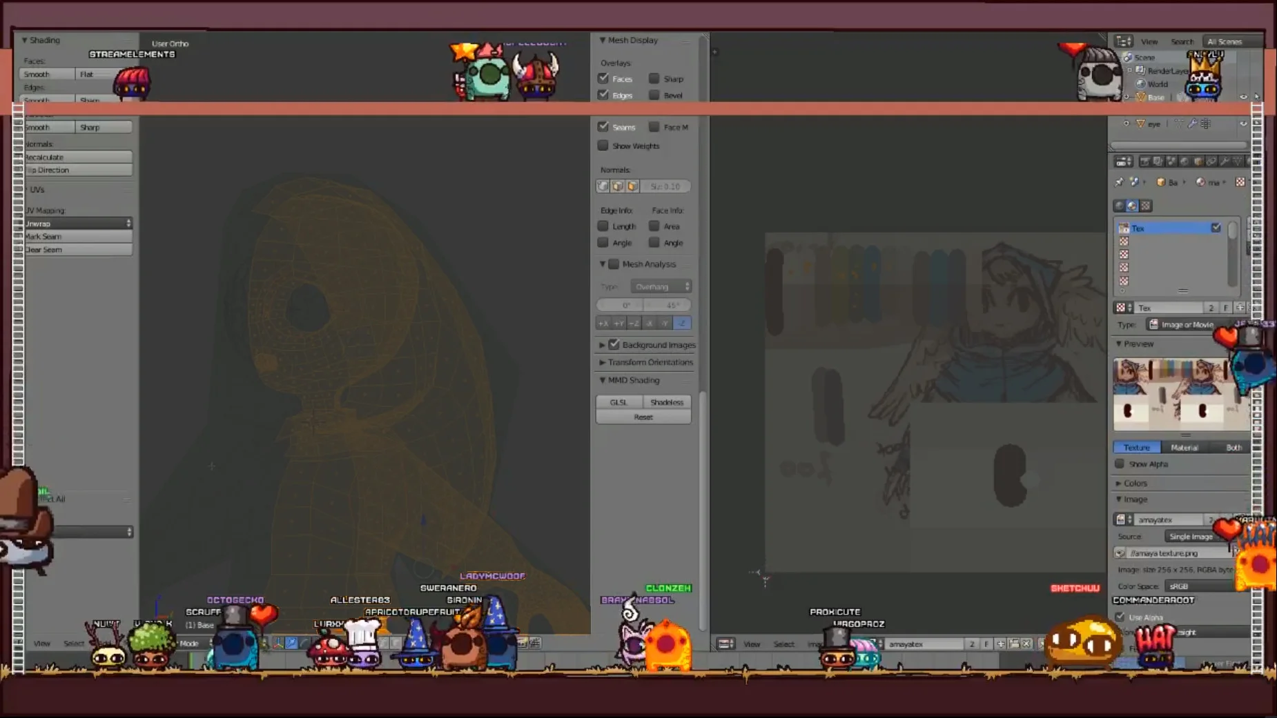This screenshot has width=1277, height=718.
Task: Click the material sphere breadcrumb icon
Action: coord(1200,182)
